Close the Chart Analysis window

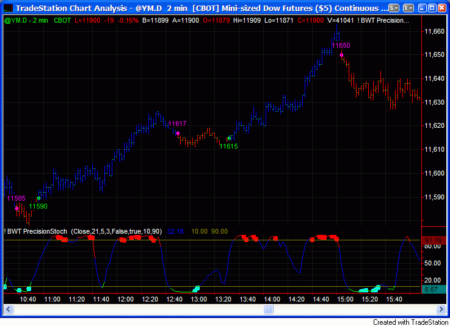tap(442, 8)
